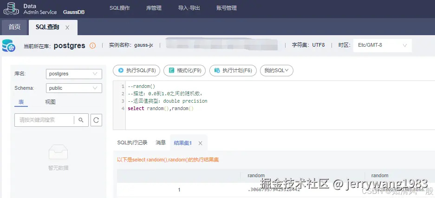Click the refresh icon beside search box
Viewport: 435px width, 198px height.
coord(96,120)
